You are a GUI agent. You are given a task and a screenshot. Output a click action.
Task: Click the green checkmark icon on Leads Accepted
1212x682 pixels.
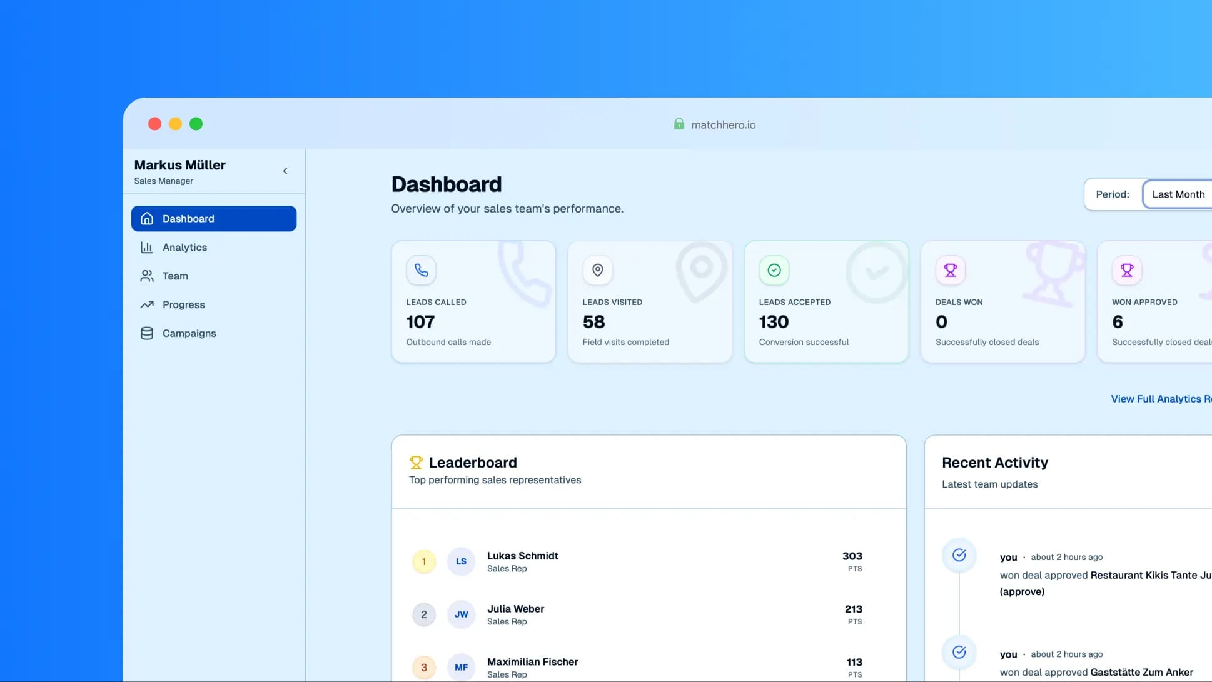[x=774, y=270]
